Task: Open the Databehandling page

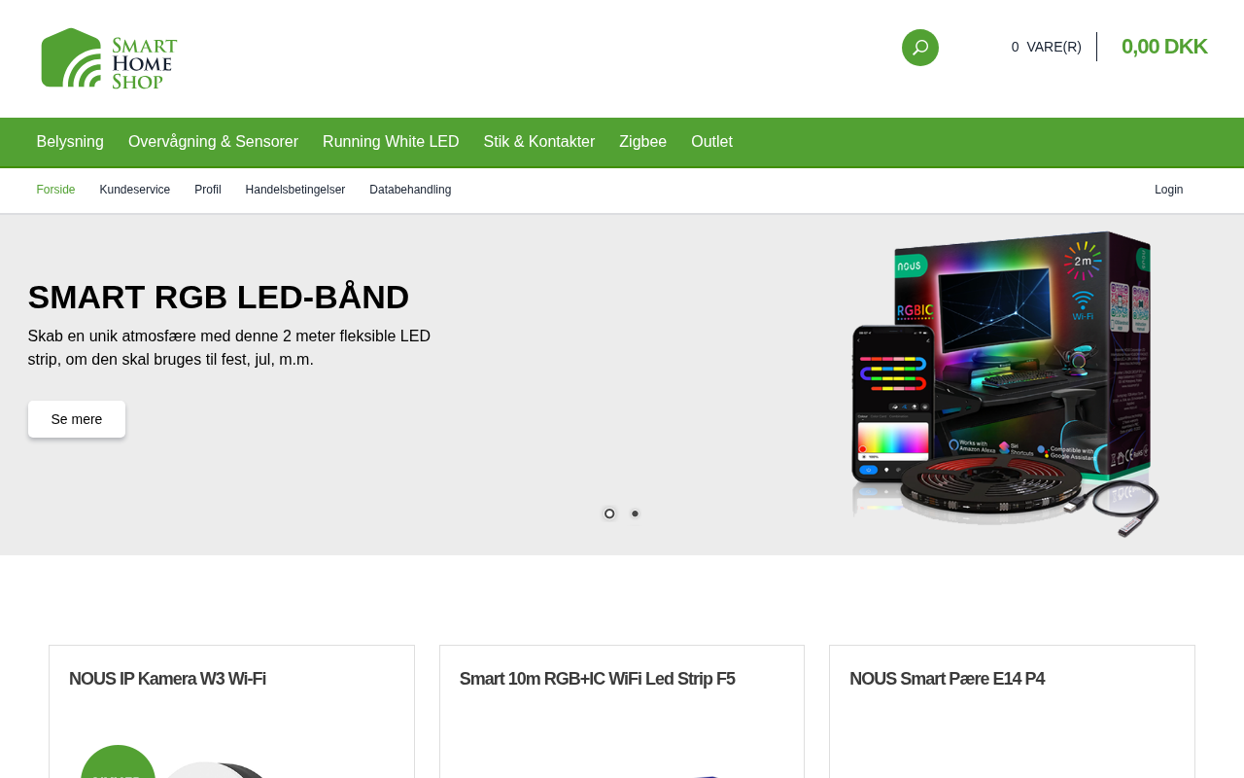Action: [410, 190]
